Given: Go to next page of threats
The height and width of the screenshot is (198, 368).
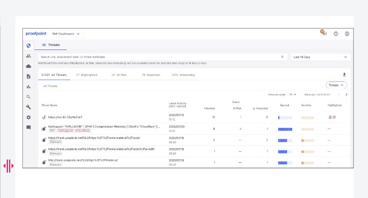Looking at the screenshot, I should tap(346, 94).
